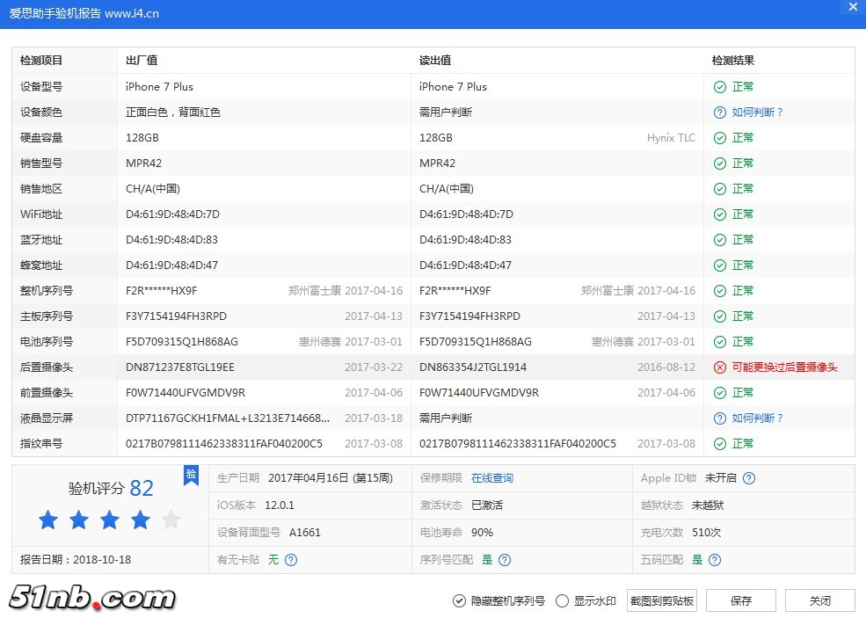Click question icon in 液晶显示屏 row
Image resolution: width=866 pixels, height=618 pixels.
point(719,418)
